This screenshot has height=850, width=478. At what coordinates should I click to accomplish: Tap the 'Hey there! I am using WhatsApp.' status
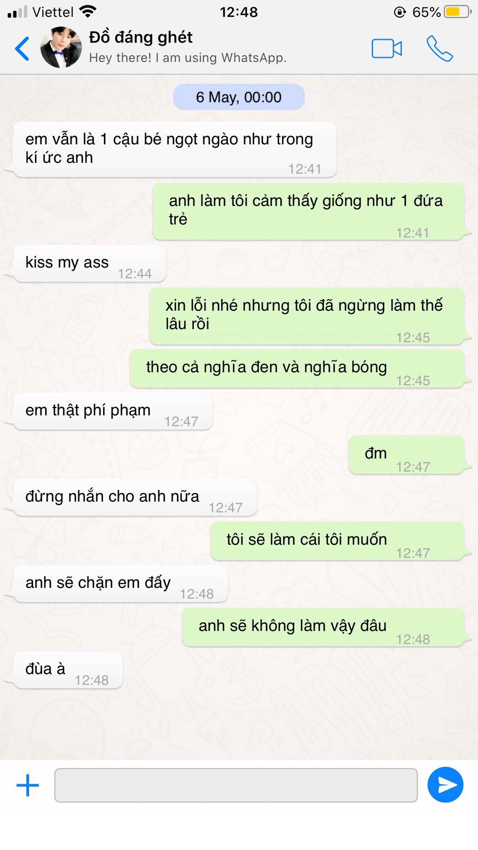[188, 58]
